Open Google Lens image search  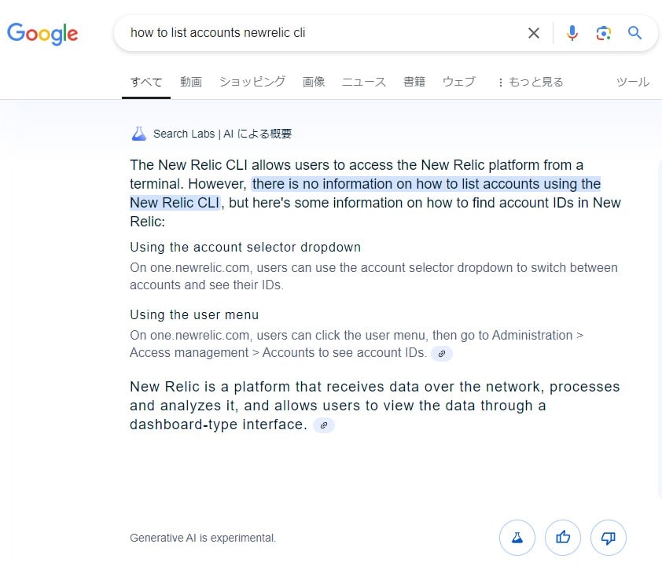point(604,33)
